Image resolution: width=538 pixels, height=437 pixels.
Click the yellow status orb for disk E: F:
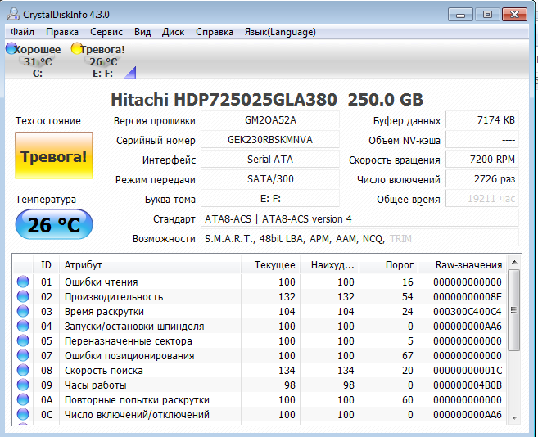(x=76, y=49)
